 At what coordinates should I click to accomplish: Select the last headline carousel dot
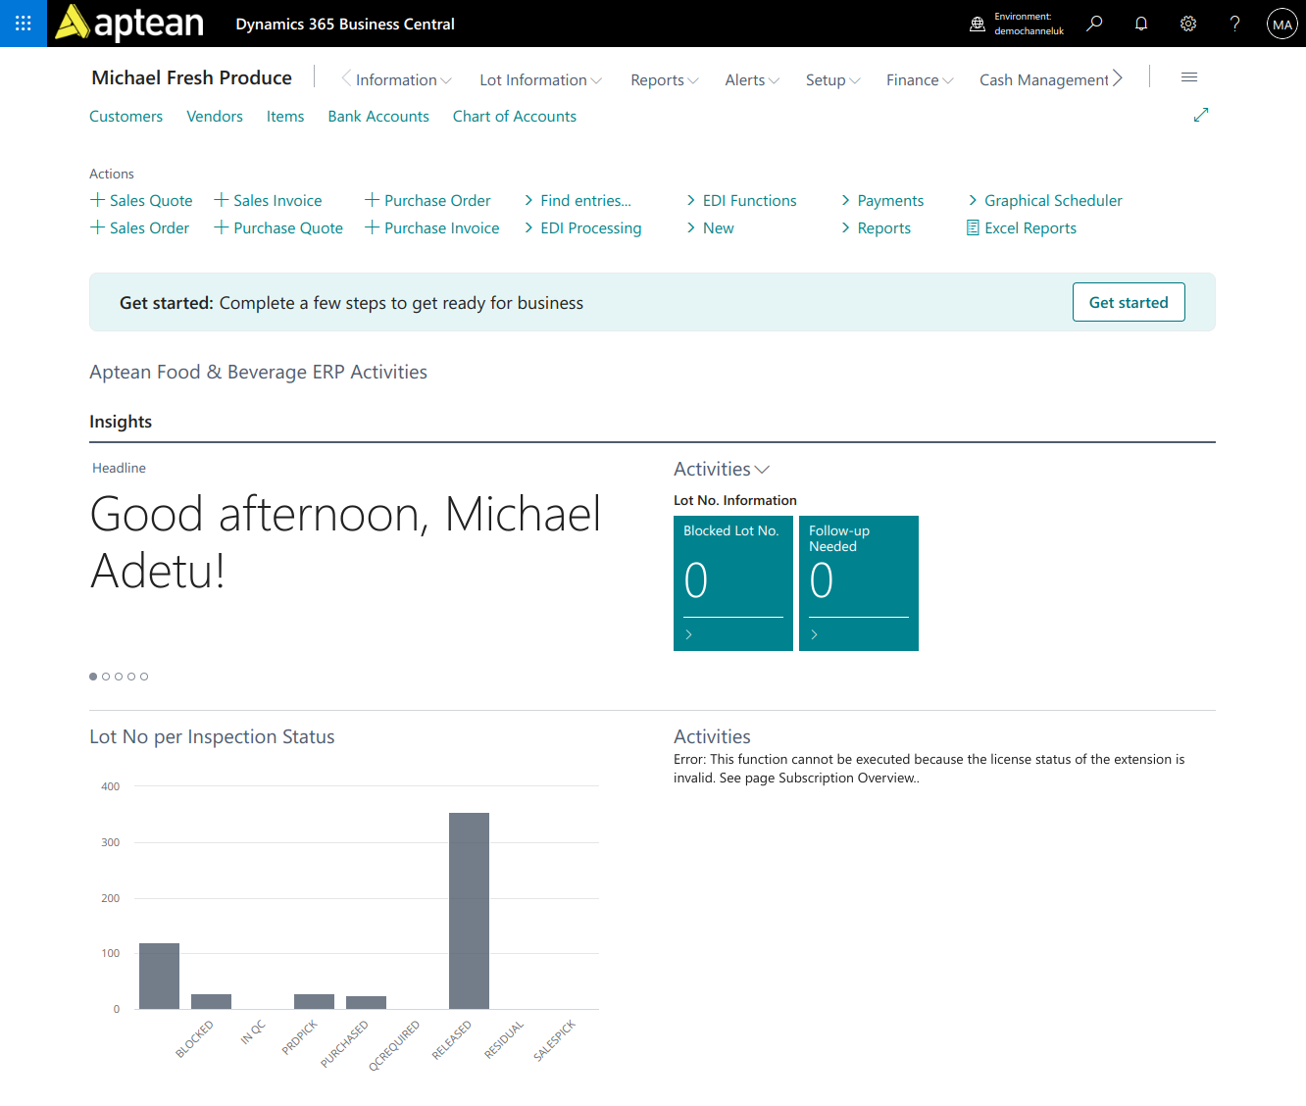(144, 677)
